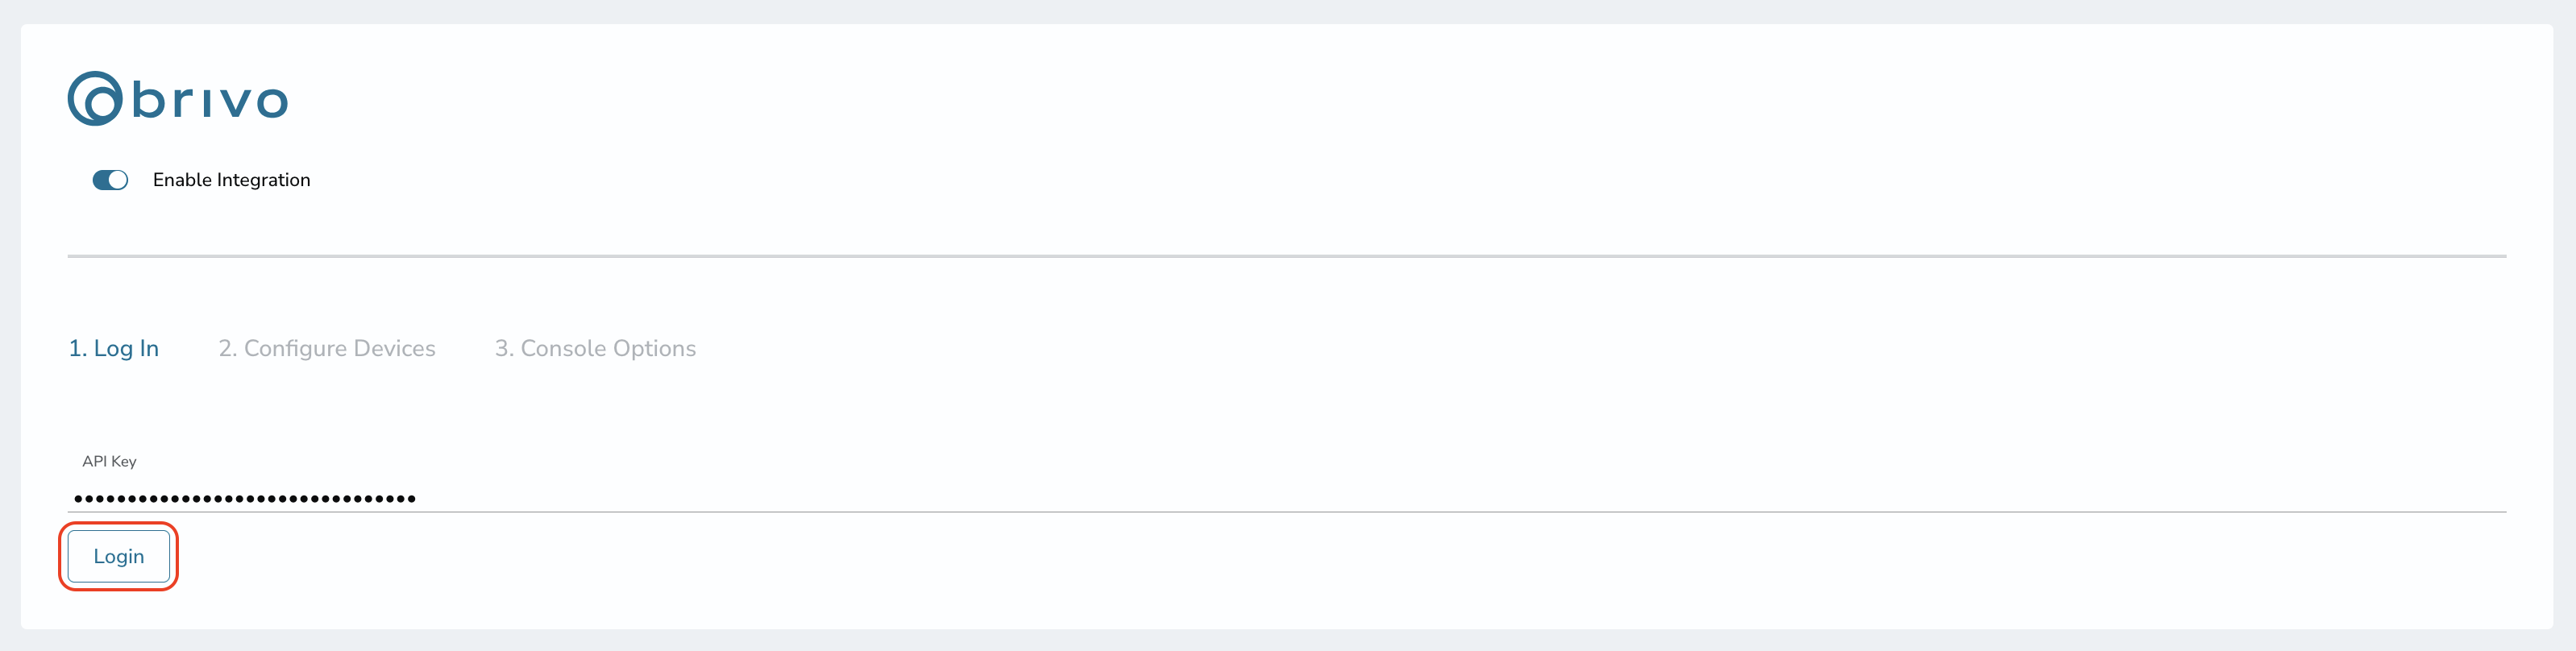Click the Login button highlighted in red
Image resolution: width=2576 pixels, height=651 pixels.
pyautogui.click(x=119, y=556)
